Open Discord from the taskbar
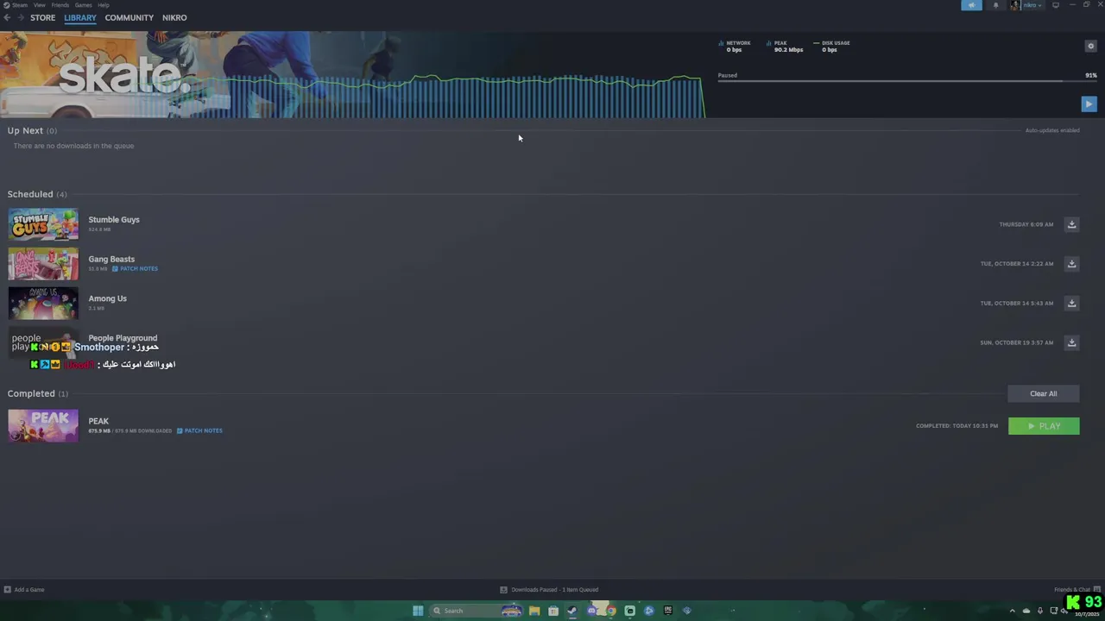 (592, 611)
